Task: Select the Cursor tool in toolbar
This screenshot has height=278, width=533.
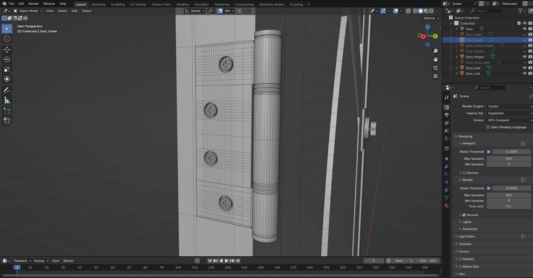Action: pyautogui.click(x=7, y=38)
